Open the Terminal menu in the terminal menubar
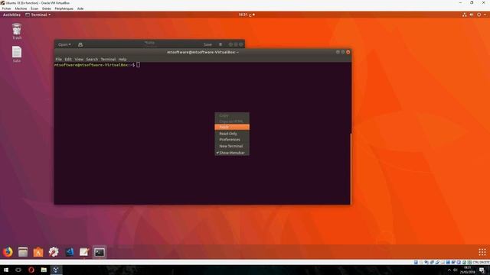 click(x=108, y=60)
